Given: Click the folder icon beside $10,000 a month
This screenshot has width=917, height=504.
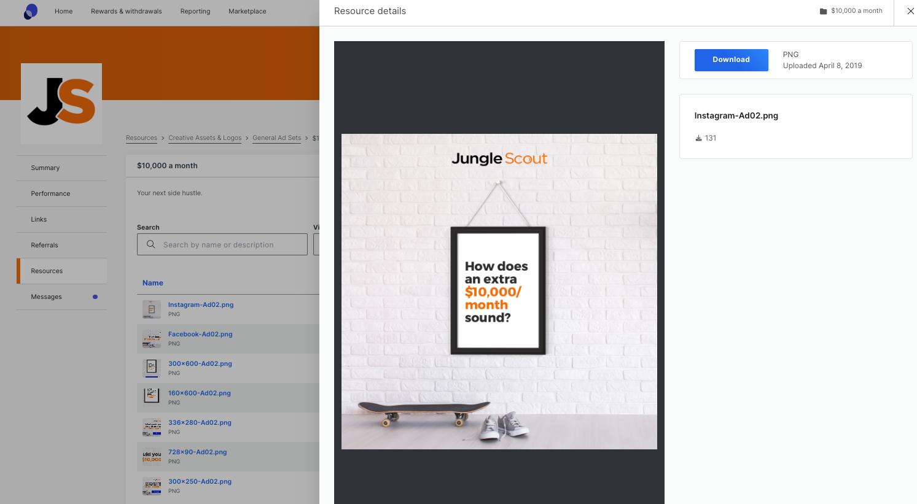Looking at the screenshot, I should 824,11.
